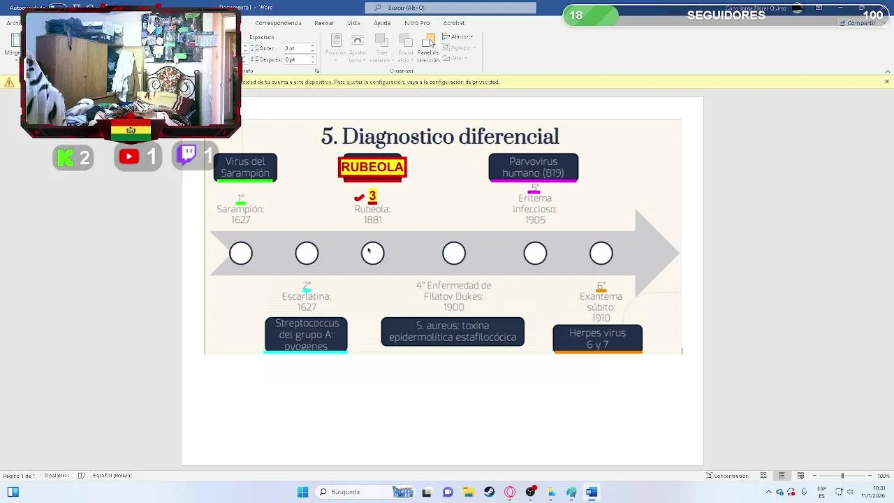Click the Antes spacing value field
Screen dimensions: 894x503
(x=296, y=48)
